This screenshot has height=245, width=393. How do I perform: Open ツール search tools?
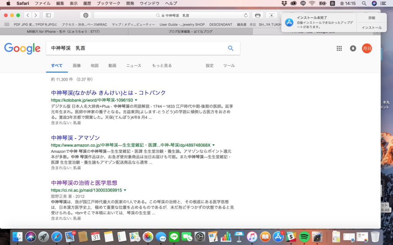click(229, 65)
